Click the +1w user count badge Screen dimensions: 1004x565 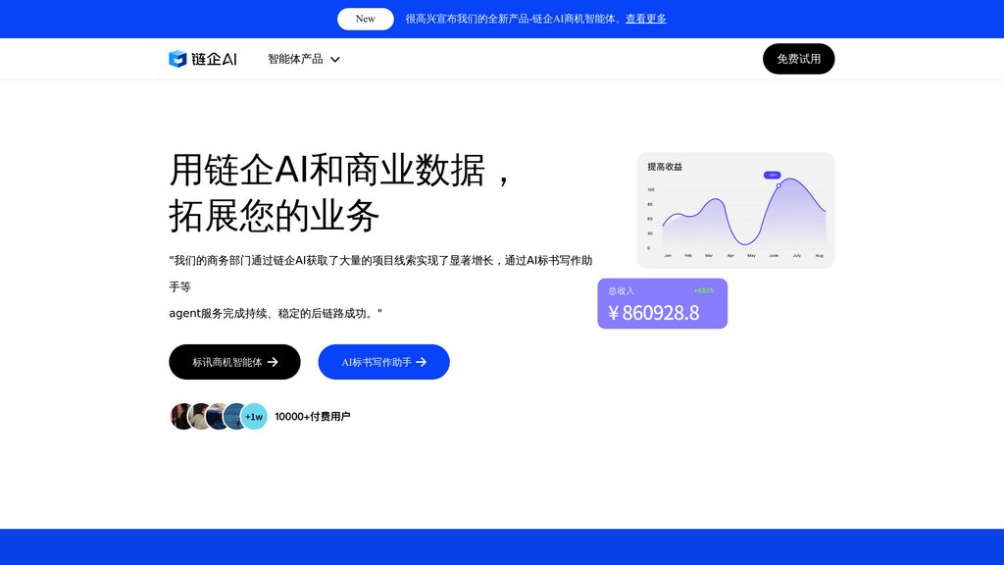[x=253, y=415]
